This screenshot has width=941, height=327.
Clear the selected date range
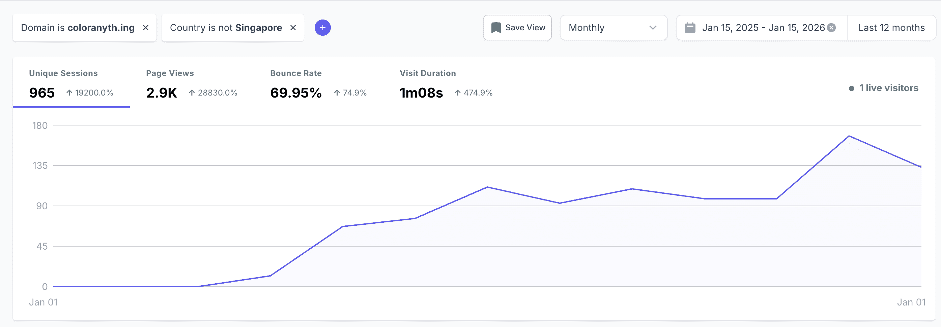(x=831, y=28)
